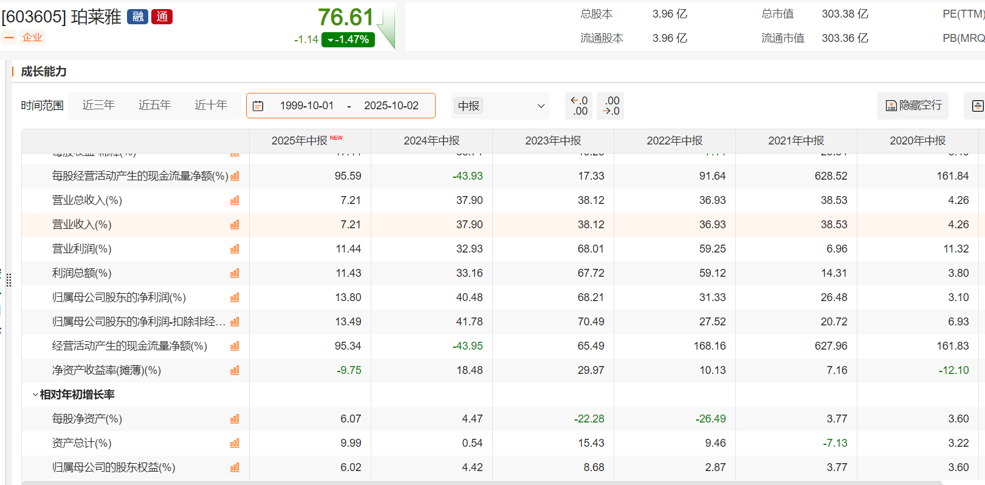Click the 隐藏空行 button
985x485 pixels.
pyautogui.click(x=913, y=106)
